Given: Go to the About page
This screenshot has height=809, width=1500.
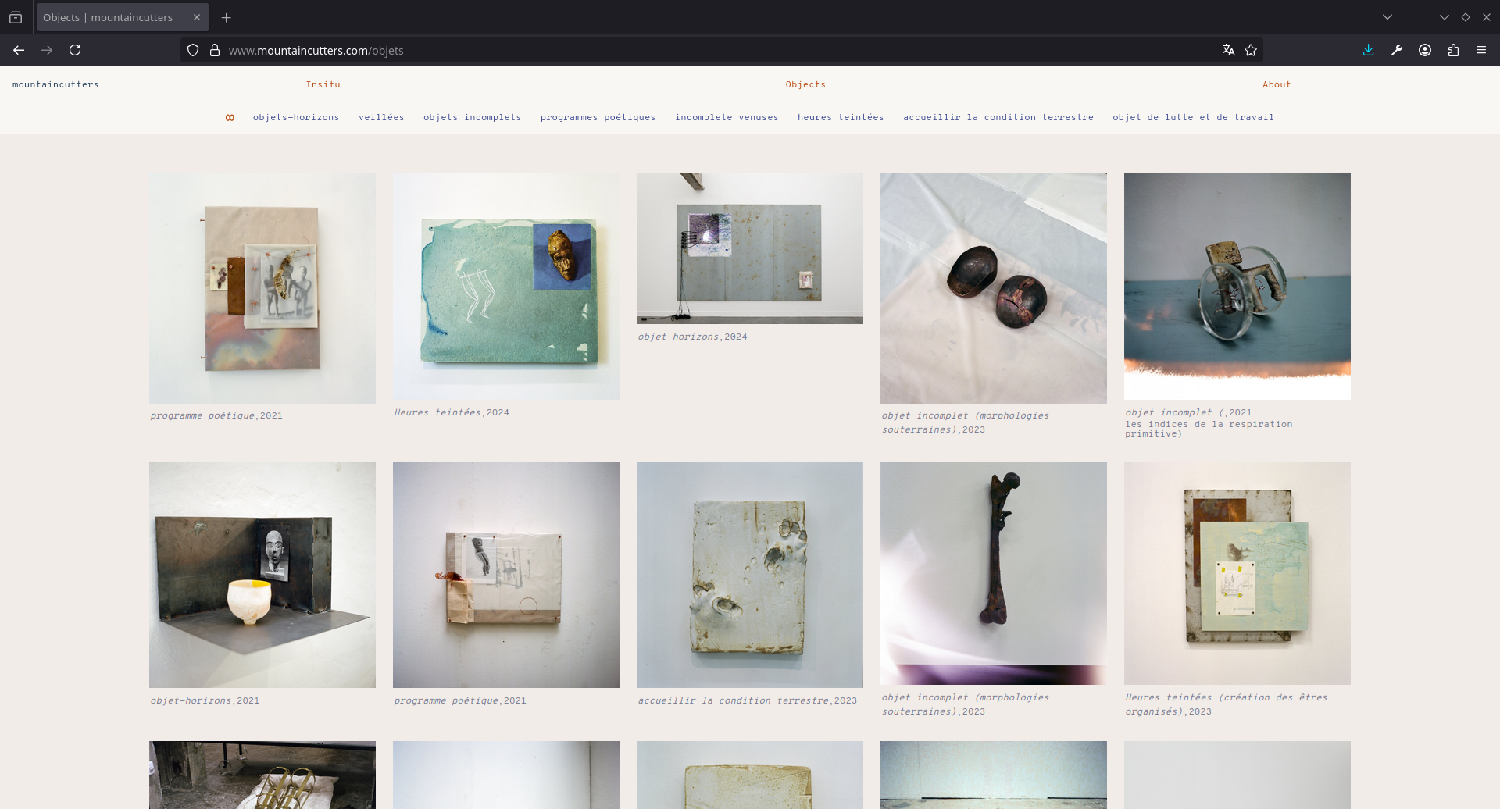Looking at the screenshot, I should pos(1277,84).
